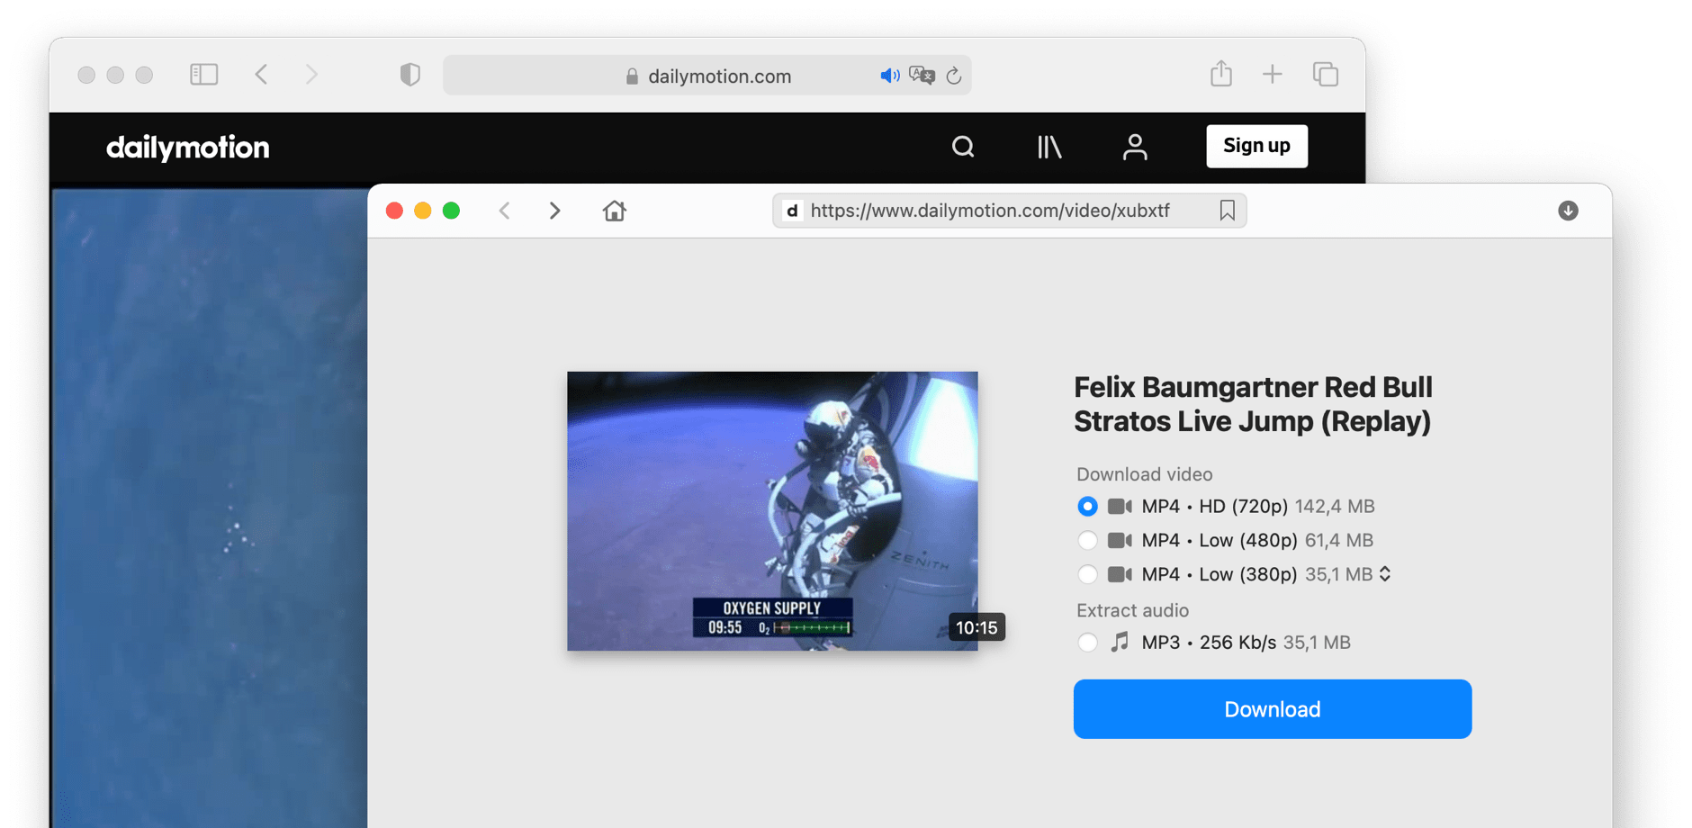Open the downloader home page
1692x828 pixels.
(615, 211)
